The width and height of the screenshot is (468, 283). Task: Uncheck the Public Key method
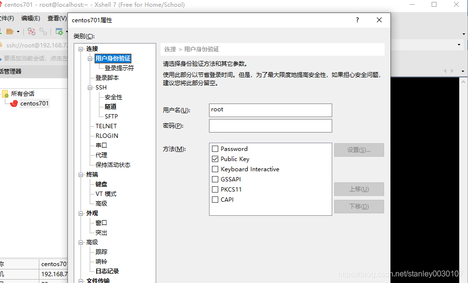coord(215,159)
